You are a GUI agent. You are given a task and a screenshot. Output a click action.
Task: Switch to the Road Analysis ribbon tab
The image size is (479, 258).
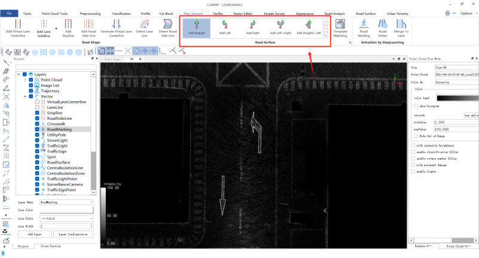tap(334, 14)
